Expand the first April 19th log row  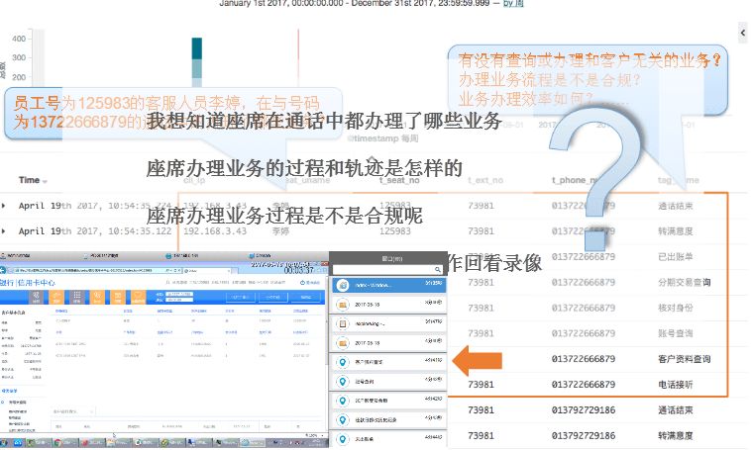(4, 206)
